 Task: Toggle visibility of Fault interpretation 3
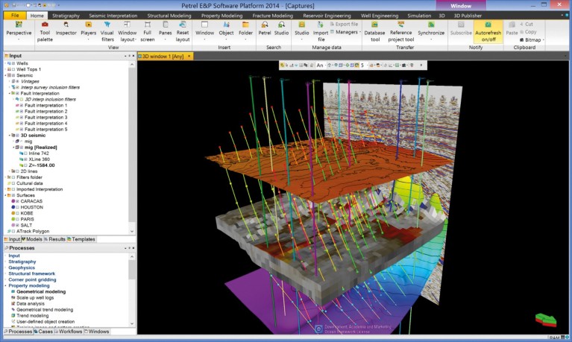(x=21, y=118)
